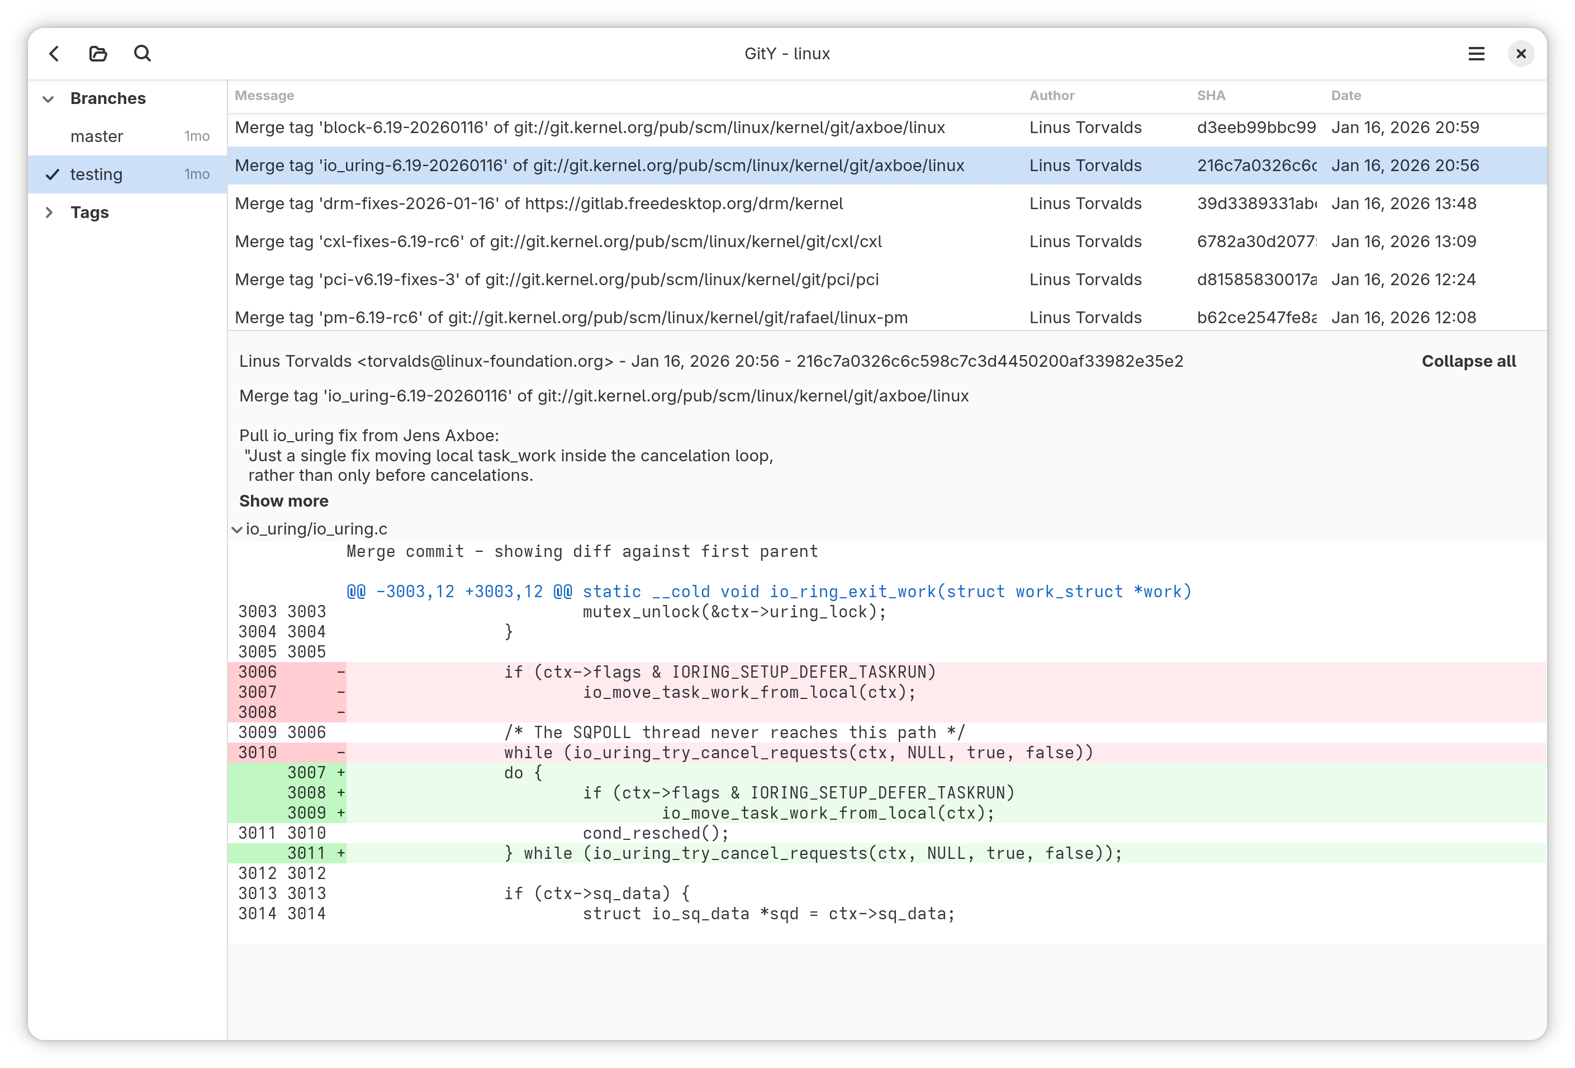Switch to the master branch

pos(97,136)
